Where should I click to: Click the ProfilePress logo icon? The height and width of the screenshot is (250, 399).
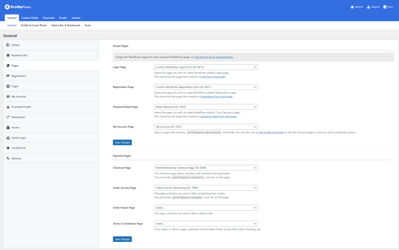pos(7,7)
